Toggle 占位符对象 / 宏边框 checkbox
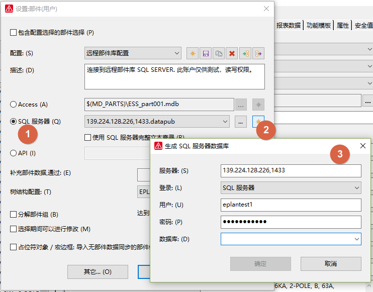Viewport: 373px width, 292px height. 13,247
